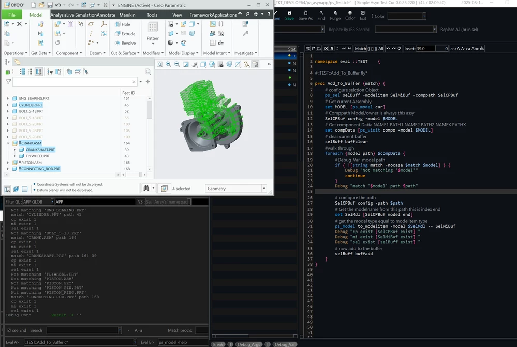Click the New file icon in Creo toolbar
This screenshot has width=517, height=347.
point(33,5)
